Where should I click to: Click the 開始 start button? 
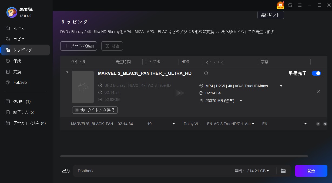tap(311, 171)
